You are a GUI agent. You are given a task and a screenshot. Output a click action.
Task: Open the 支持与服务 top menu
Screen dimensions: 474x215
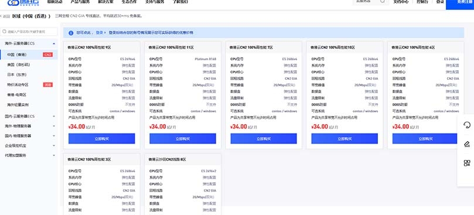[x=155, y=2]
